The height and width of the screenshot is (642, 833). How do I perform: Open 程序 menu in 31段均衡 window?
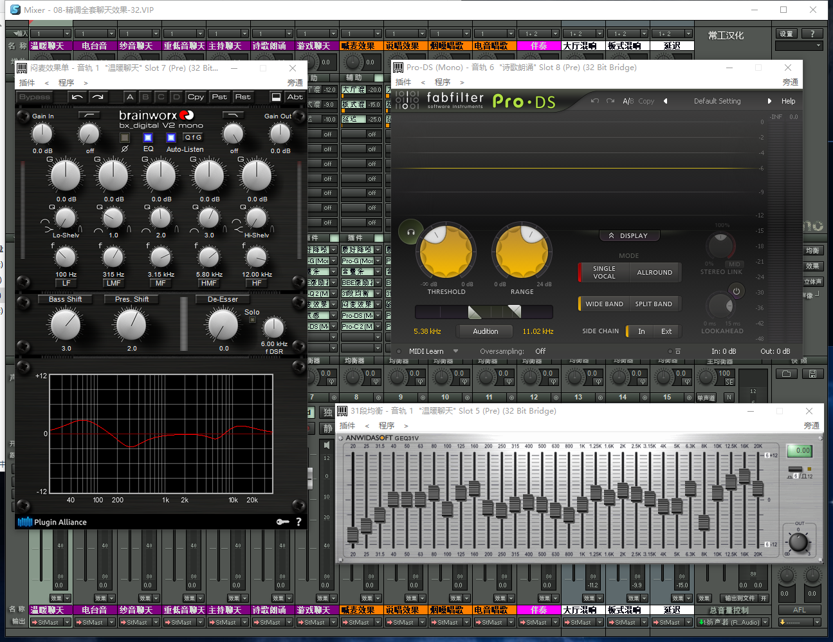pos(387,425)
